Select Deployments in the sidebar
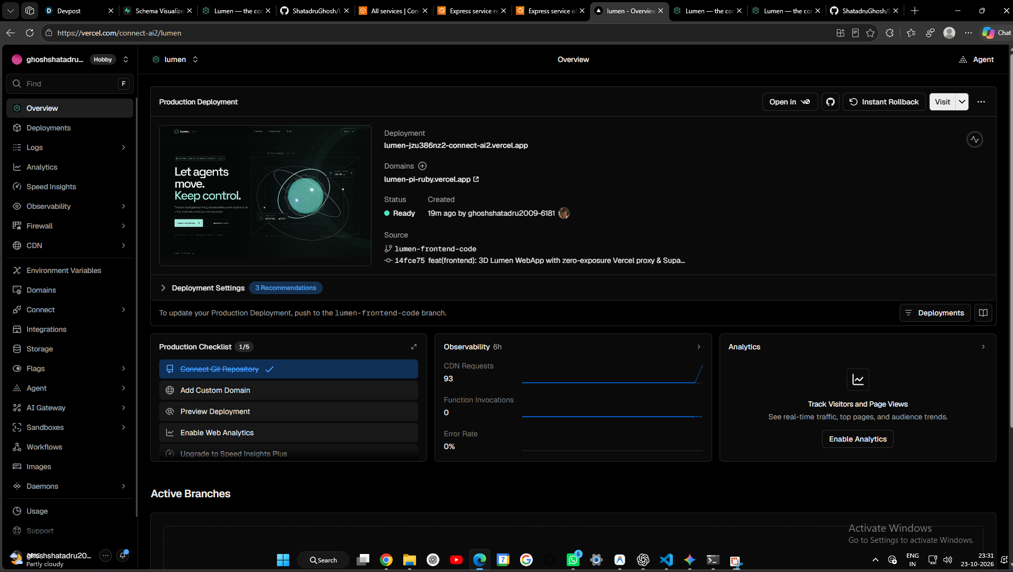Image resolution: width=1013 pixels, height=572 pixels. (x=70, y=128)
